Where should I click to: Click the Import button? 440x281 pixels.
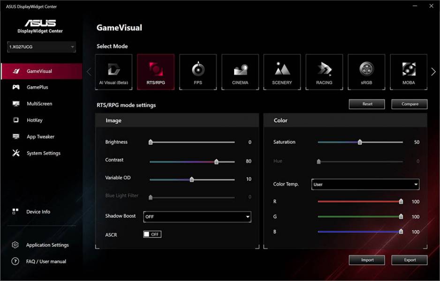[x=367, y=260]
